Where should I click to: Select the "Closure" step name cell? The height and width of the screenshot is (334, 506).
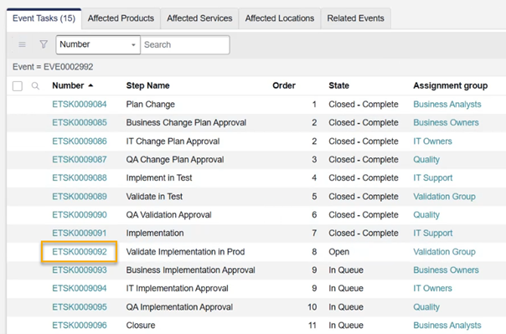[x=141, y=326]
